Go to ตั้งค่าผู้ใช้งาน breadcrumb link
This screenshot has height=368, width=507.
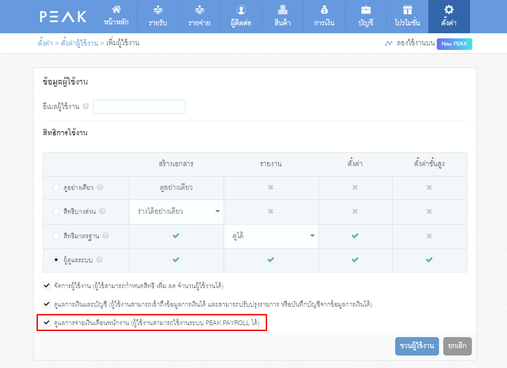[x=79, y=43]
